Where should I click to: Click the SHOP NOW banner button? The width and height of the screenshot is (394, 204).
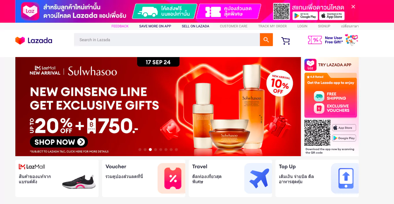(59, 142)
